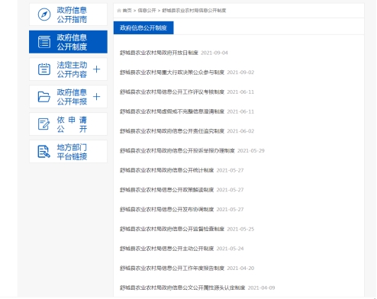The image size is (377, 299).
Task: Open the 政府信息公开指南 sidebar menu
Action: tap(68, 14)
